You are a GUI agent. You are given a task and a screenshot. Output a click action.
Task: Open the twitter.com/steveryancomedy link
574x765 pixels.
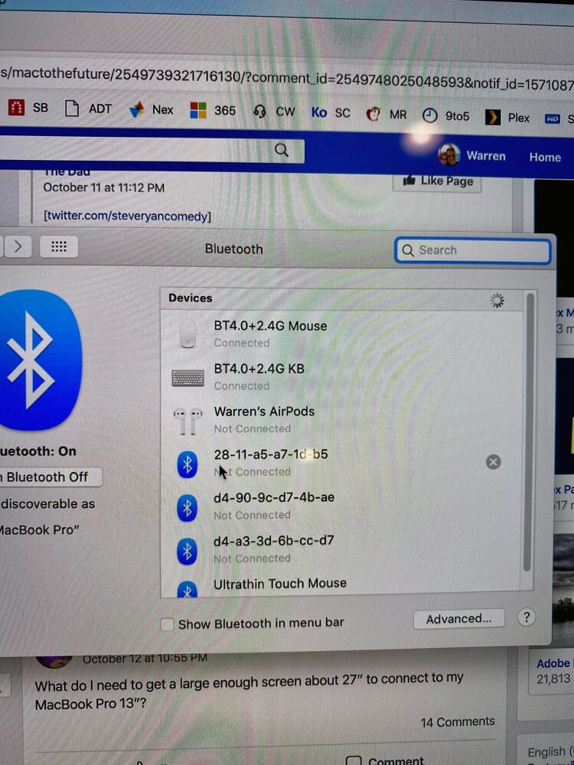[x=127, y=216]
